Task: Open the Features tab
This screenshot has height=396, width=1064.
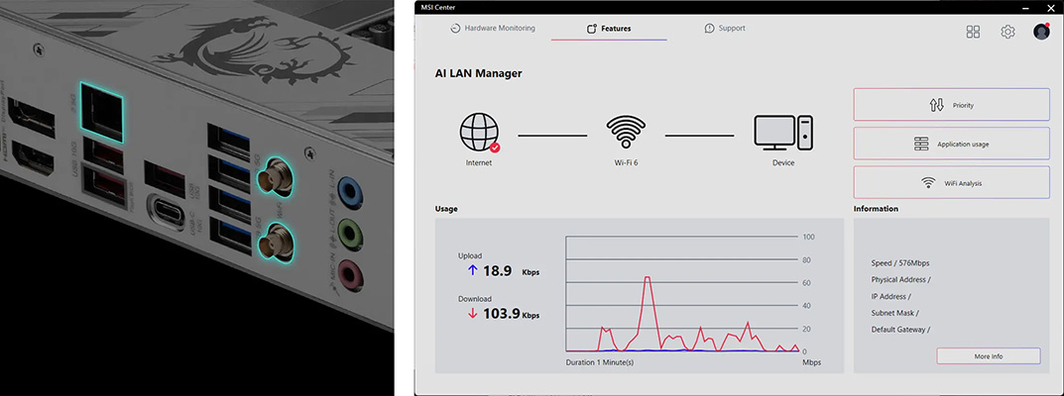Action: (x=609, y=29)
